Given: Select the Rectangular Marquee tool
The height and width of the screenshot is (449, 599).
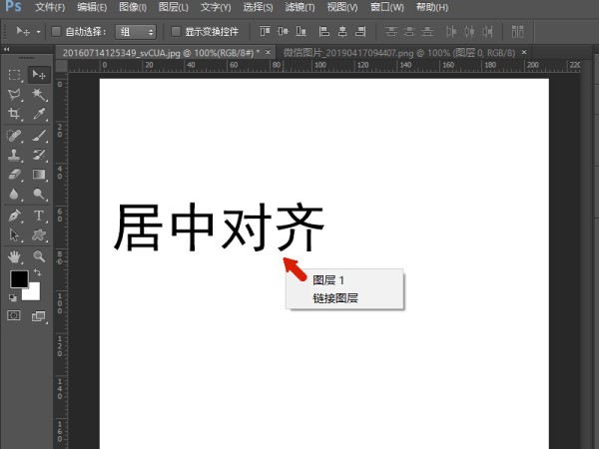Looking at the screenshot, I should click(15, 75).
